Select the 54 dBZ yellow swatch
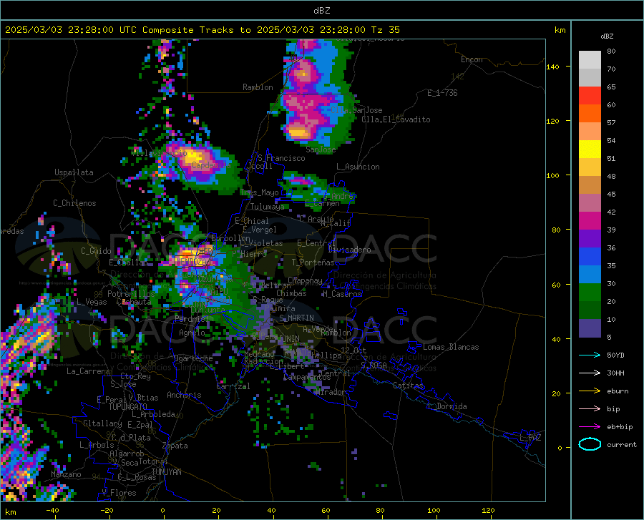Viewport: 644px width, 520px height. pyautogui.click(x=590, y=149)
